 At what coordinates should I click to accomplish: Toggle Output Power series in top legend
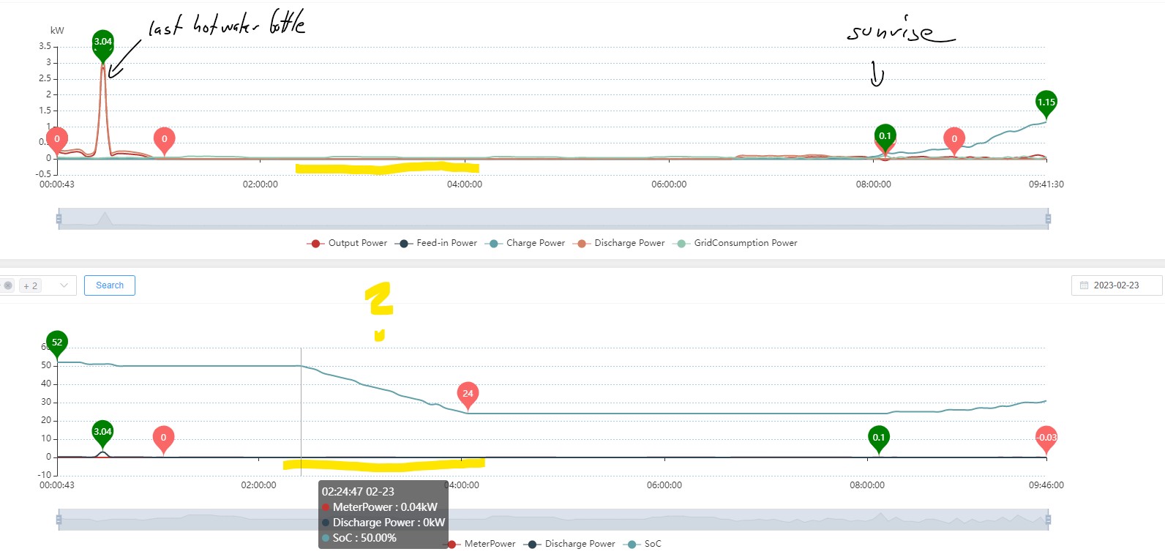click(348, 243)
